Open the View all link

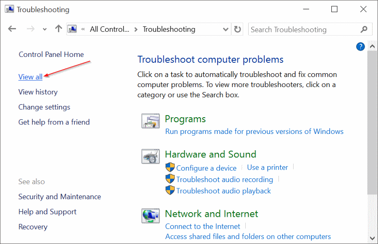click(30, 77)
